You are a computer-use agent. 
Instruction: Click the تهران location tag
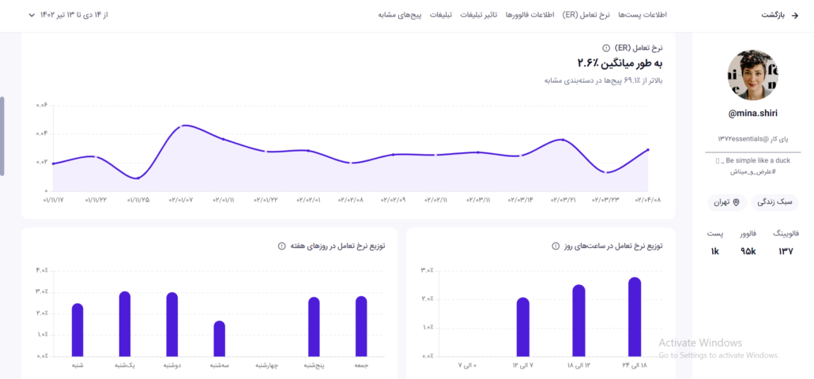[727, 202]
